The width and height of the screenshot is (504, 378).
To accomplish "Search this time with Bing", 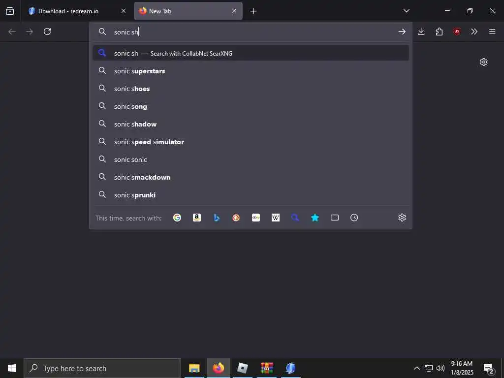I will coord(217,218).
